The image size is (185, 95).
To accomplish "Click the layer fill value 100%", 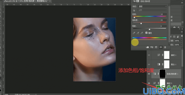I will [x=177, y=45].
